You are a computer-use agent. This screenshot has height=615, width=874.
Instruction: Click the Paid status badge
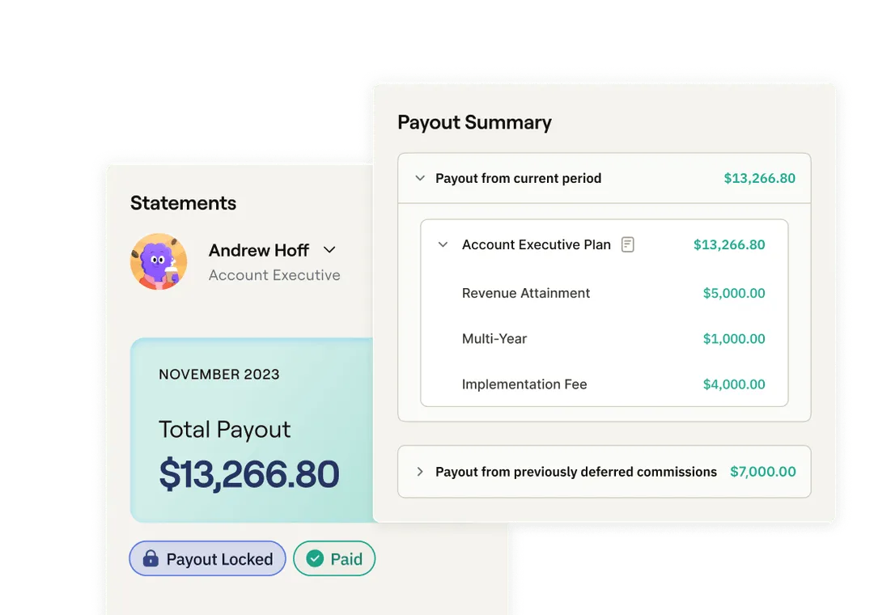(x=334, y=558)
